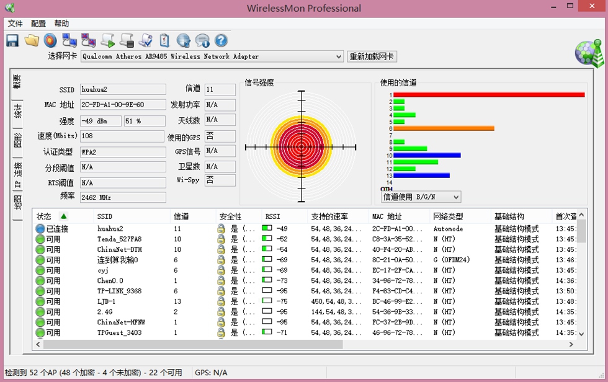
Task: Click the green status icon for Tenda_527FA8
Action: coord(40,239)
